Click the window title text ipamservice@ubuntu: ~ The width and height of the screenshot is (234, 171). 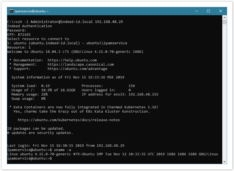pos(32,11)
